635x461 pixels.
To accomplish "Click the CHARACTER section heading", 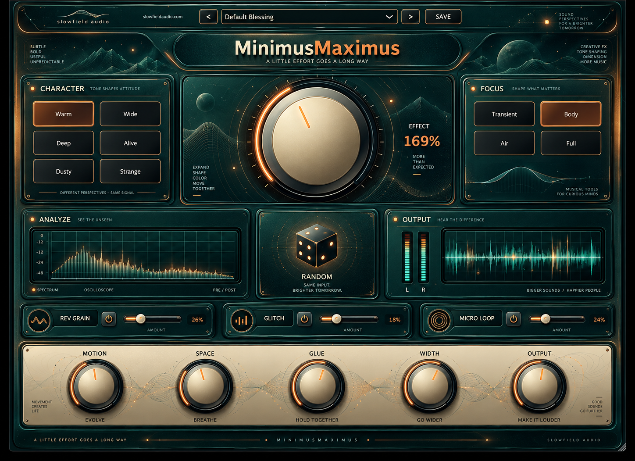I will point(62,89).
